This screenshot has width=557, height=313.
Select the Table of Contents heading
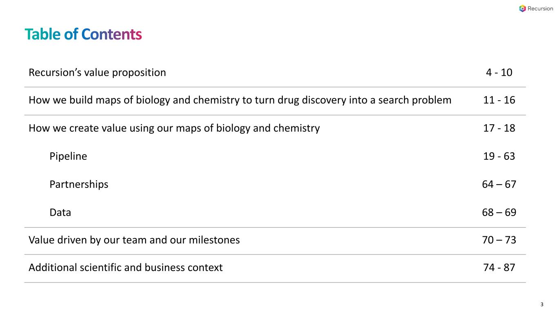point(83,34)
